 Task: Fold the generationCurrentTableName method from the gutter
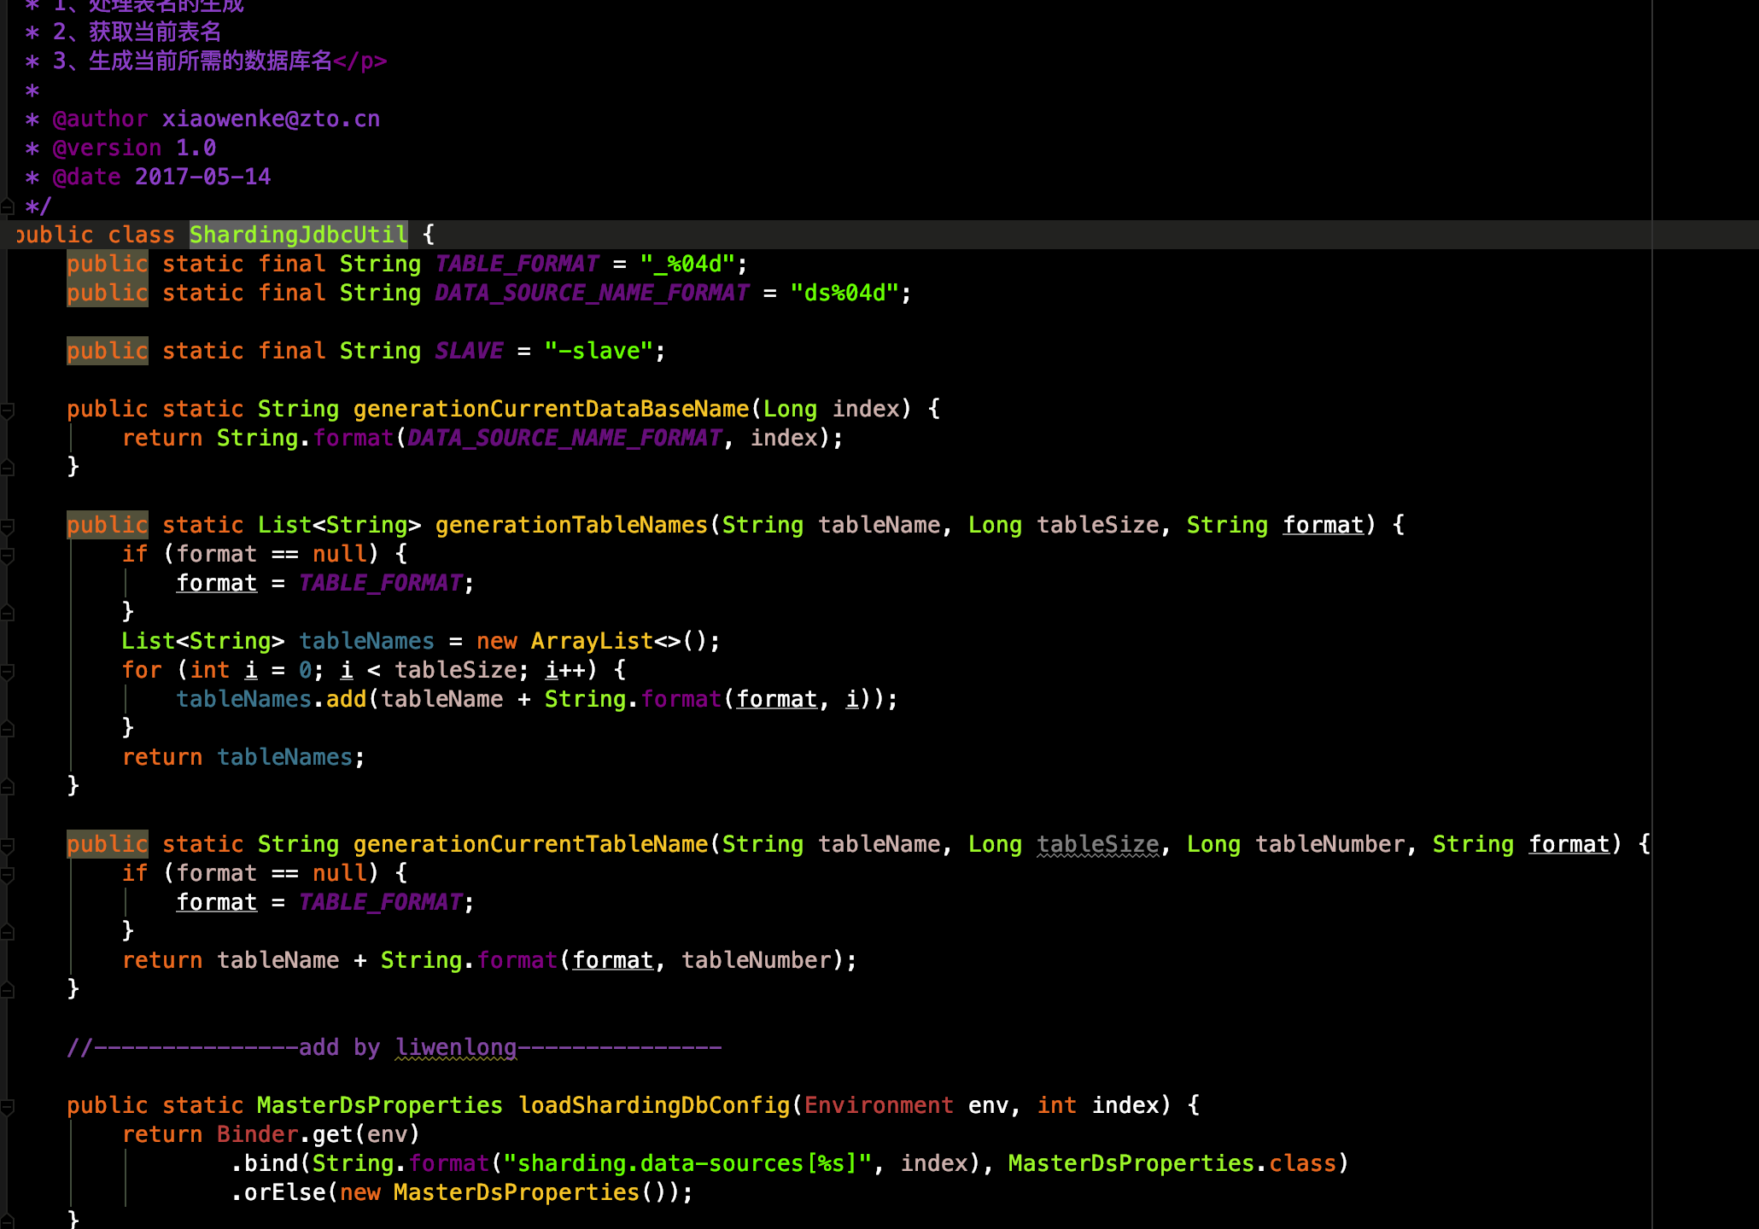click(7, 846)
